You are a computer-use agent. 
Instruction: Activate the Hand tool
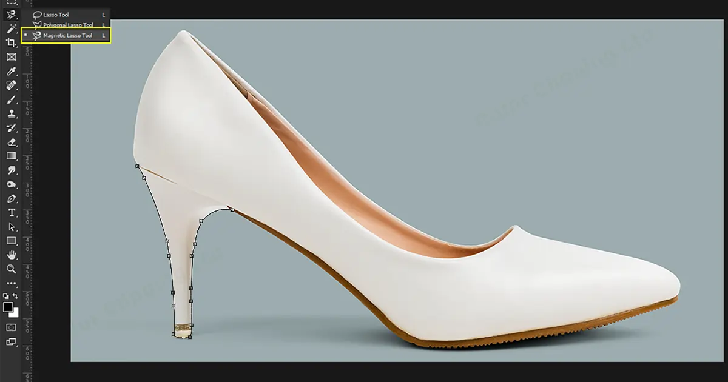[x=11, y=255]
